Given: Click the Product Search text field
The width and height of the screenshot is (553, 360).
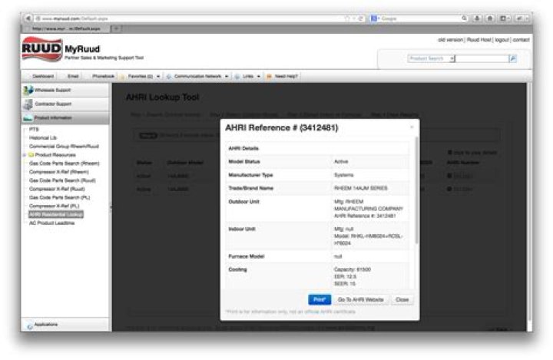Looking at the screenshot, I should 482,58.
